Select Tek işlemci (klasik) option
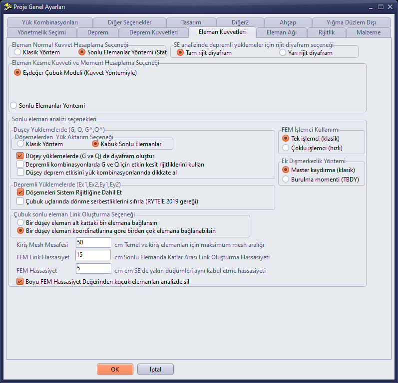 pyautogui.click(x=311, y=139)
